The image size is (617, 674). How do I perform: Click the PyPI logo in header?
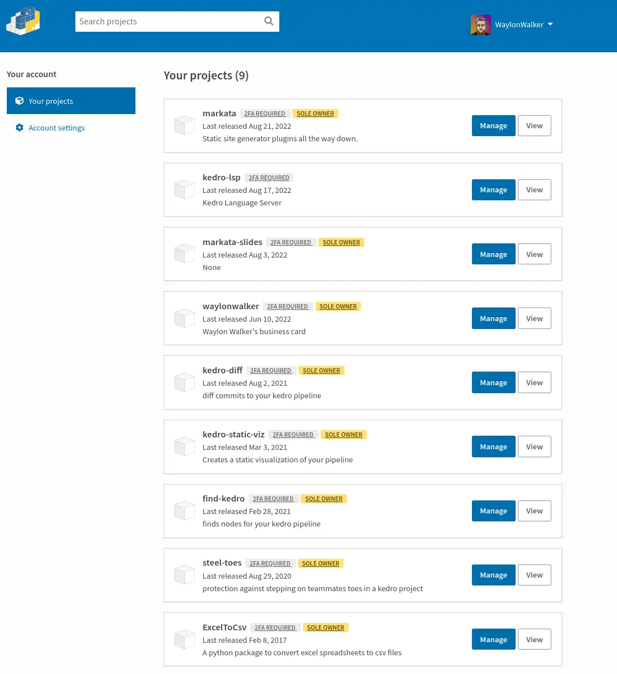pyautogui.click(x=23, y=21)
